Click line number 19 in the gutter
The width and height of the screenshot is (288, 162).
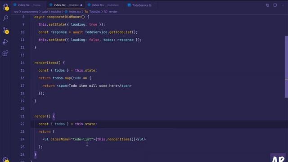(22, 101)
